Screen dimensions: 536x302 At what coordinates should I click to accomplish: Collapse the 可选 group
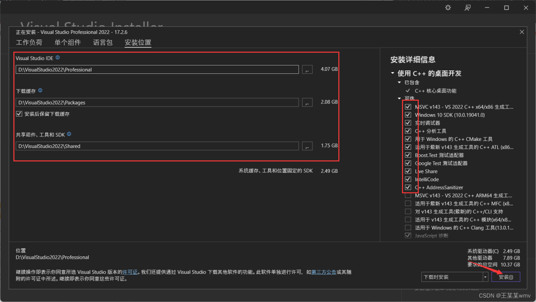click(400, 99)
